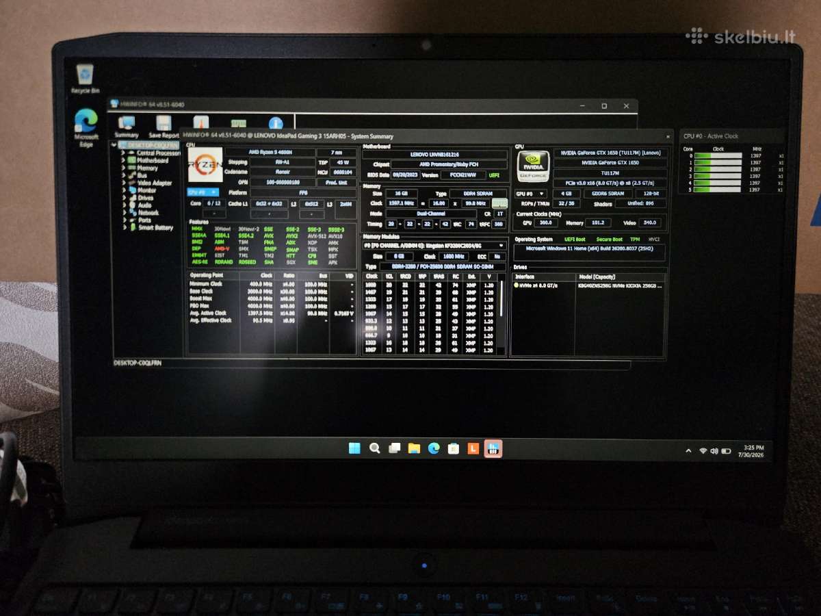Click the Secure Boot status label

pyautogui.click(x=608, y=240)
